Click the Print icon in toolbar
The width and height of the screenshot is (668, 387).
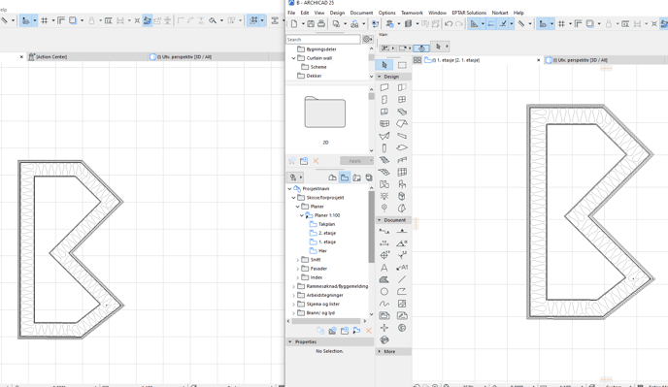coord(321,24)
